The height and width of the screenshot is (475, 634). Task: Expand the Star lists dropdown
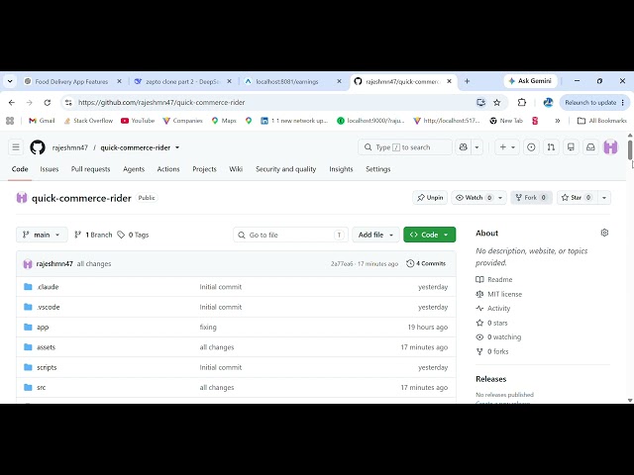[604, 198]
